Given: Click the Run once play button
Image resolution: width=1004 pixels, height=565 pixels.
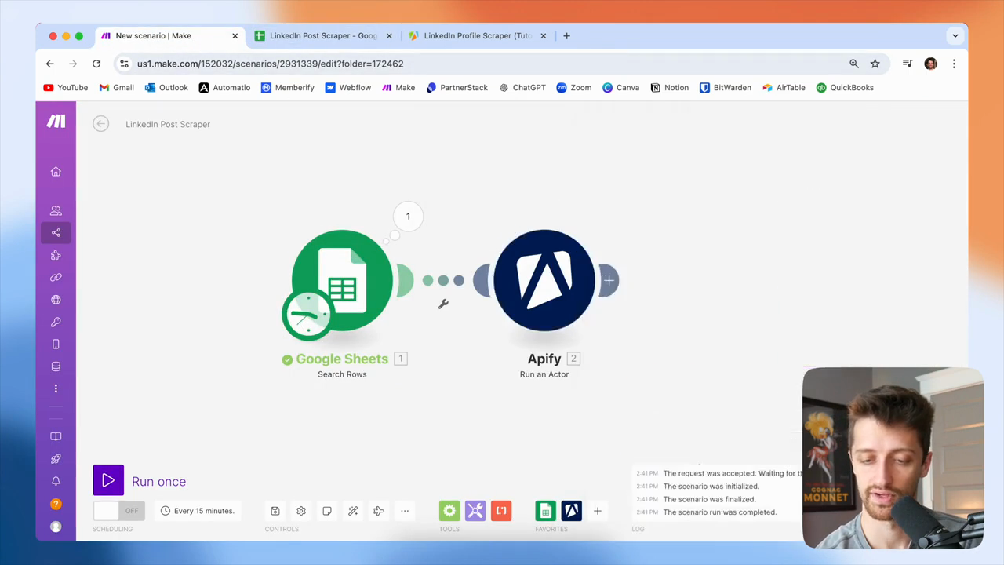Looking at the screenshot, I should 108,481.
